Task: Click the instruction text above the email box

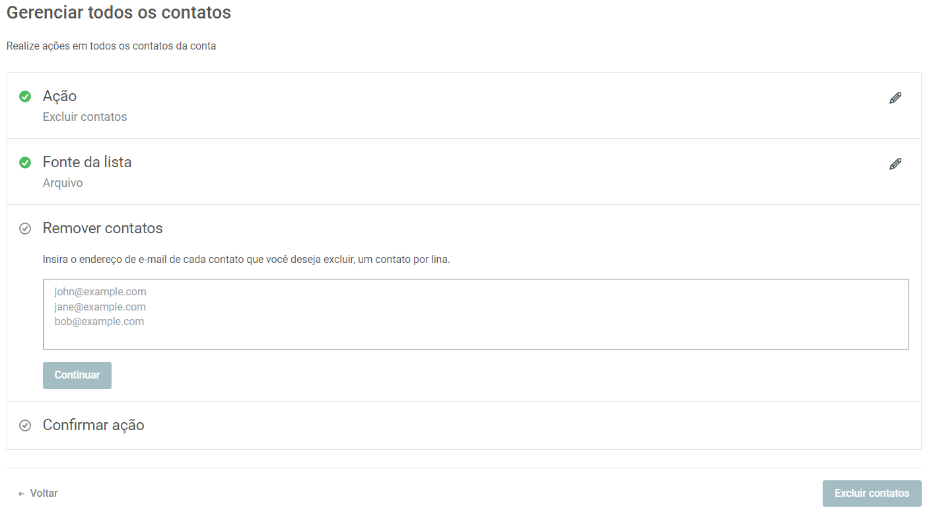Action: [x=246, y=260]
